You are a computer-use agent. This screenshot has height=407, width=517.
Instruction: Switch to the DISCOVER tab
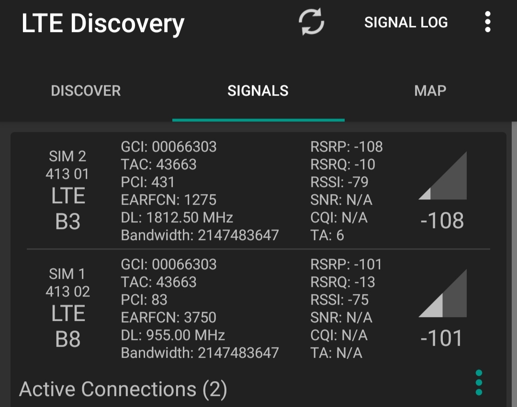[86, 90]
